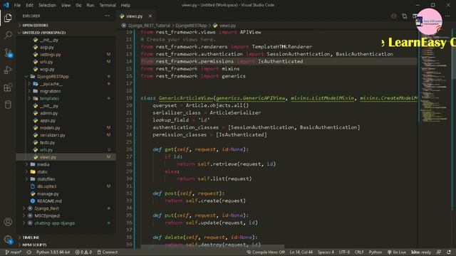Viewport: 456px width, 256px height.
Task: Change encoding via UTF-8 in status bar
Action: [344, 252]
